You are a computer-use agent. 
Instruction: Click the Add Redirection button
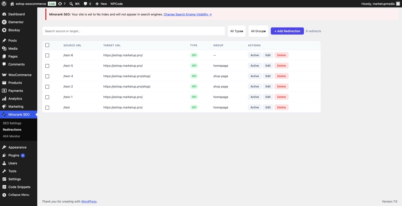pyautogui.click(x=287, y=31)
